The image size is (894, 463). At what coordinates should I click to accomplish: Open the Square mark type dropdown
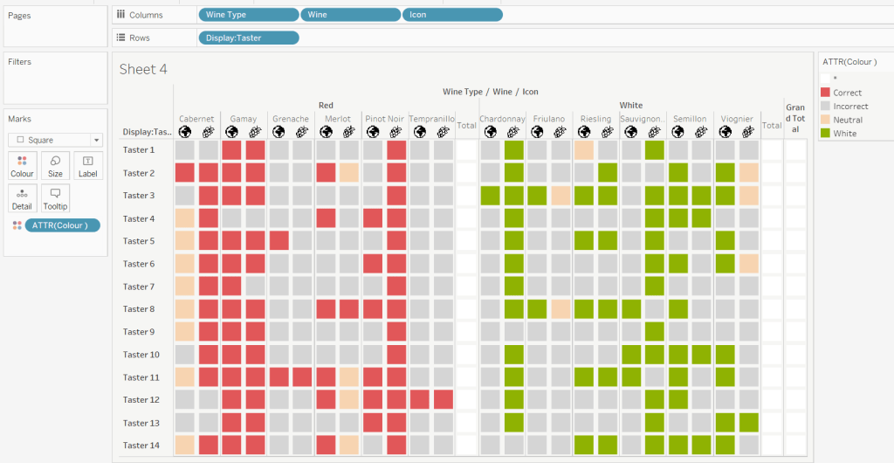coord(55,140)
